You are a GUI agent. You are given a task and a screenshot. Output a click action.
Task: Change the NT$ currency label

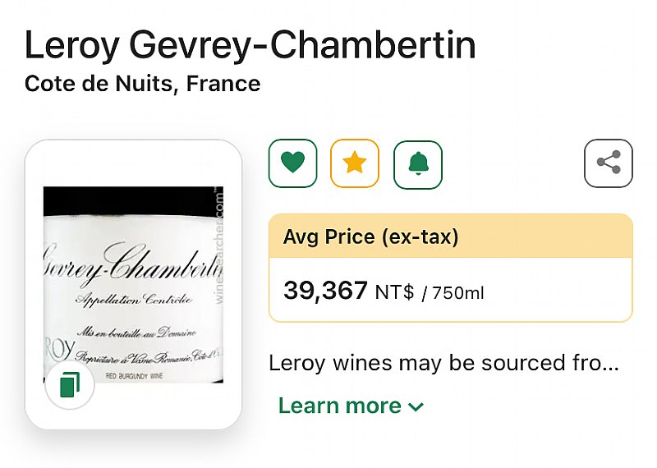tap(394, 292)
